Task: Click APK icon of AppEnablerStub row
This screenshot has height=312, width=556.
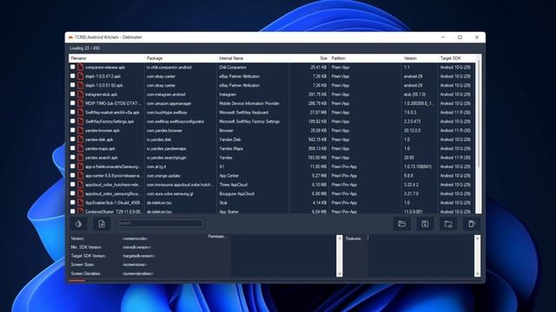Action: (x=81, y=202)
